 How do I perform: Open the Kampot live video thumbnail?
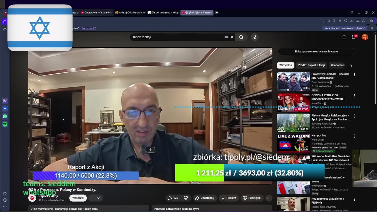point(293,143)
